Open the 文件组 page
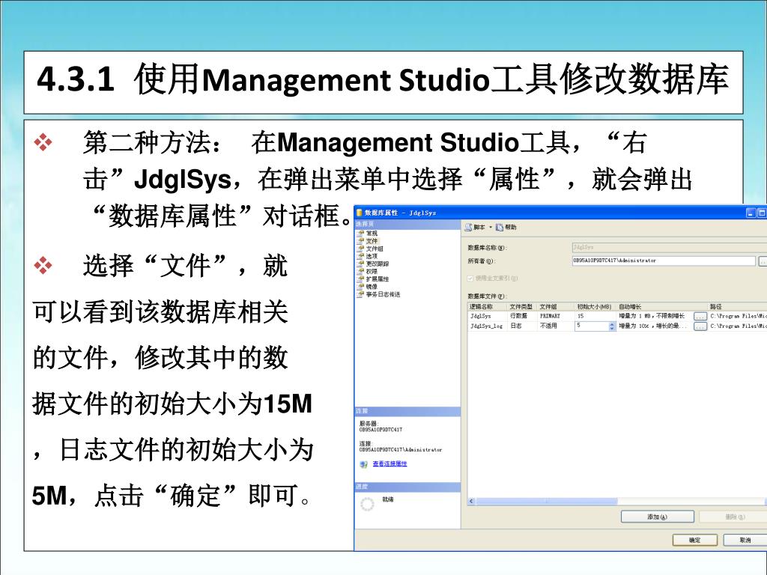 (x=375, y=249)
